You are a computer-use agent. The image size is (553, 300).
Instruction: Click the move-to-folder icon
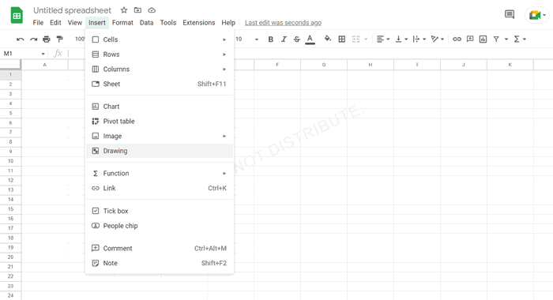137,10
